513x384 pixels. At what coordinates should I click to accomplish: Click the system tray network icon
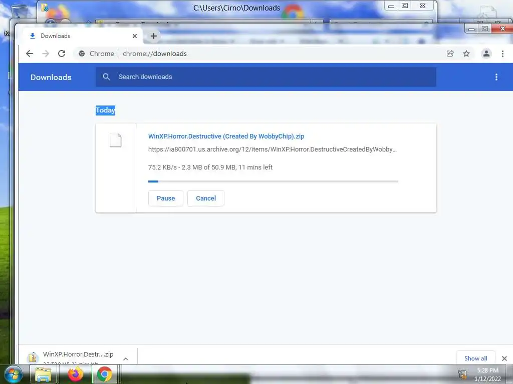[462, 374]
